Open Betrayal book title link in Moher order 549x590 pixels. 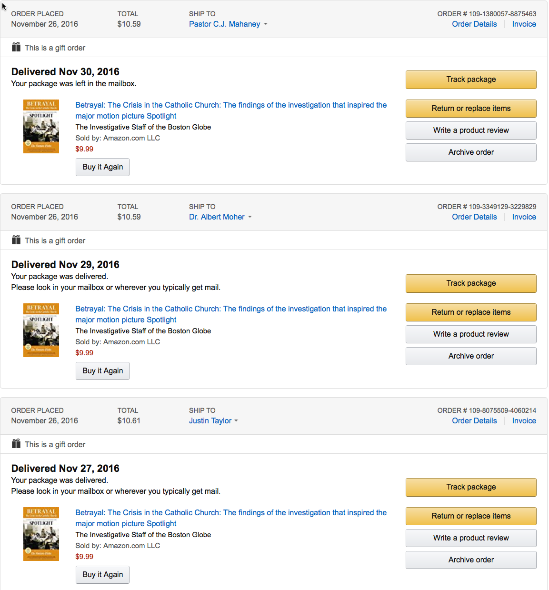click(231, 309)
